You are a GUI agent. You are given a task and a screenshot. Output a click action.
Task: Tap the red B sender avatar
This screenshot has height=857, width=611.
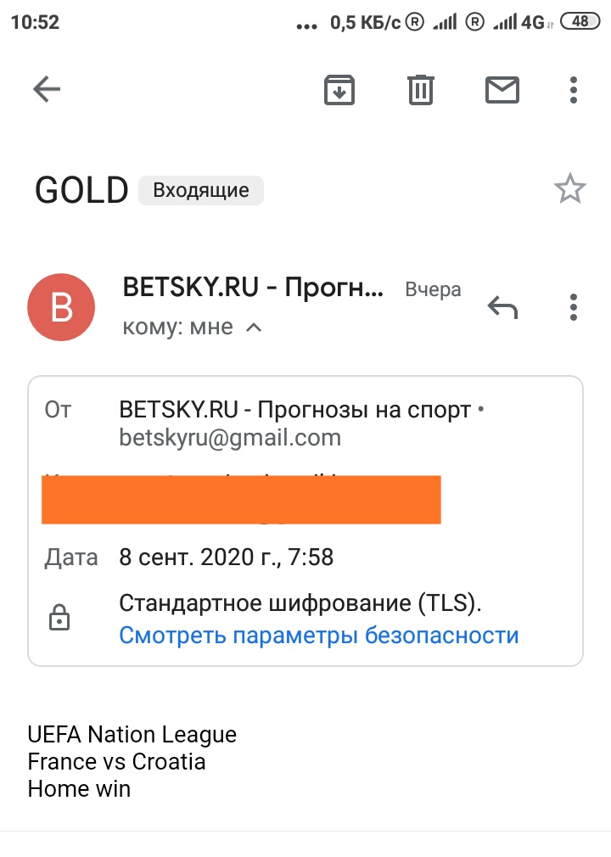tap(61, 307)
